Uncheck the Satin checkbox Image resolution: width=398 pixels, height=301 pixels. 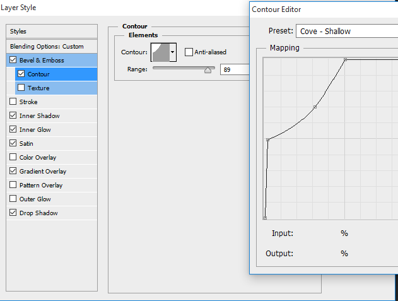click(13, 143)
